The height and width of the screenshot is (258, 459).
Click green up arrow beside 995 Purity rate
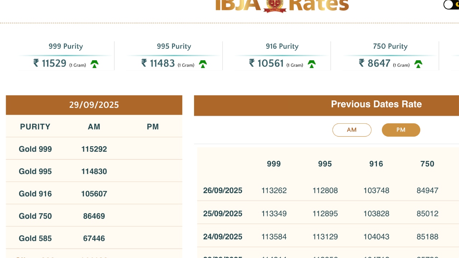tap(203, 64)
